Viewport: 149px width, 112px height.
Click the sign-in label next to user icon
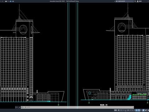point(140,1)
